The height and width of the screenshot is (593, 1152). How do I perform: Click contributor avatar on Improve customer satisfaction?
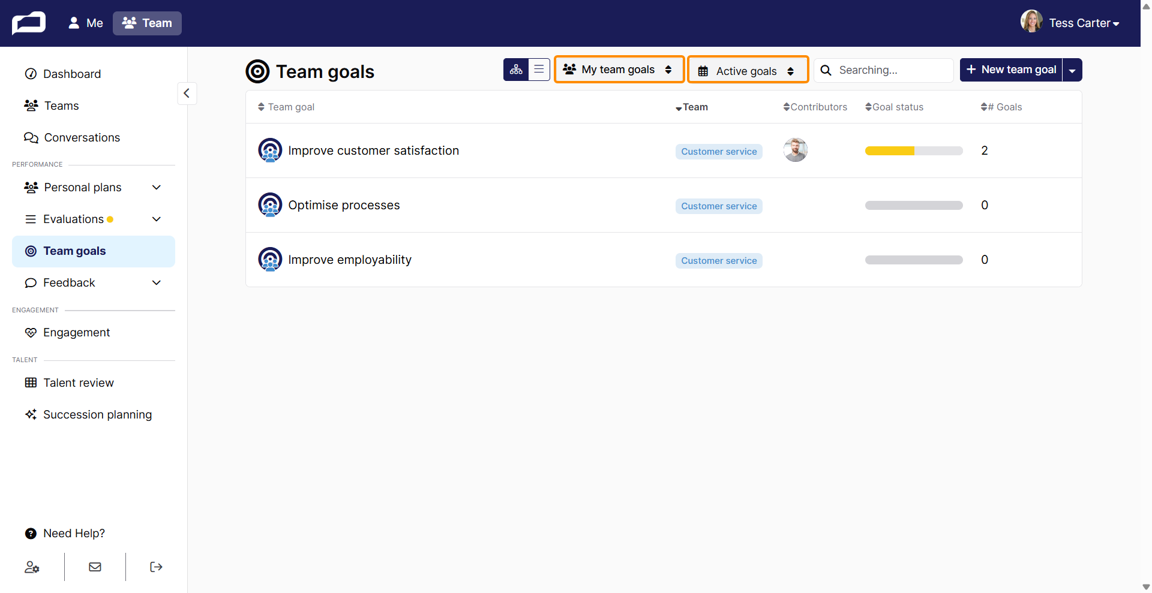pyautogui.click(x=796, y=150)
